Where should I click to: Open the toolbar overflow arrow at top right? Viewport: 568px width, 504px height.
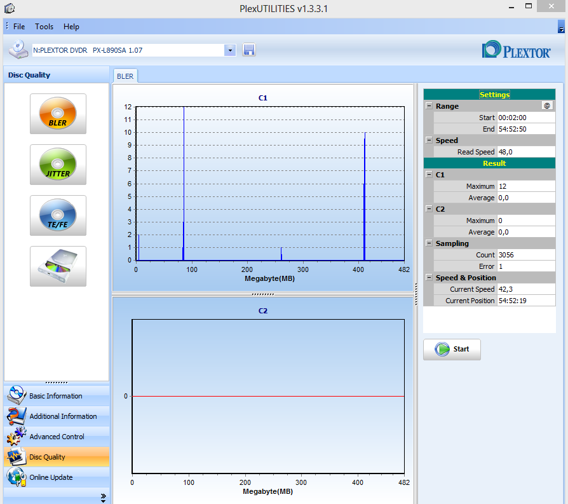(561, 27)
